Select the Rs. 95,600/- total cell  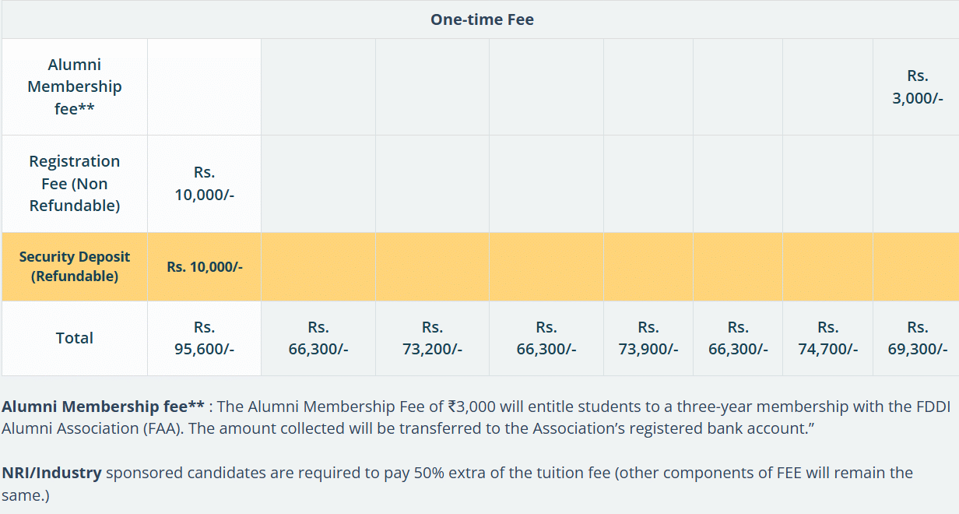coord(204,338)
